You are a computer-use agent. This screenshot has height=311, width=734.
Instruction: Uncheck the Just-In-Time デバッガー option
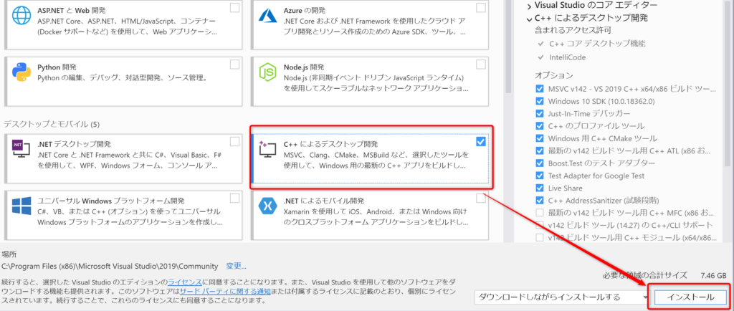[539, 114]
